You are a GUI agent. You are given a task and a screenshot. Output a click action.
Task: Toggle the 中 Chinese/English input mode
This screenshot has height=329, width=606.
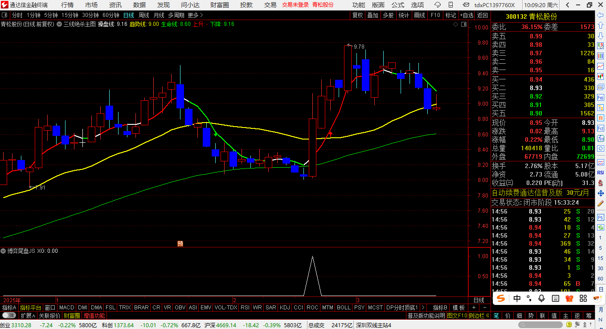(517, 298)
